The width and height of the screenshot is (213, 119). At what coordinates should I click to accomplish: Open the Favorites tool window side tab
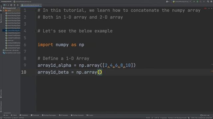click(x=1, y=94)
